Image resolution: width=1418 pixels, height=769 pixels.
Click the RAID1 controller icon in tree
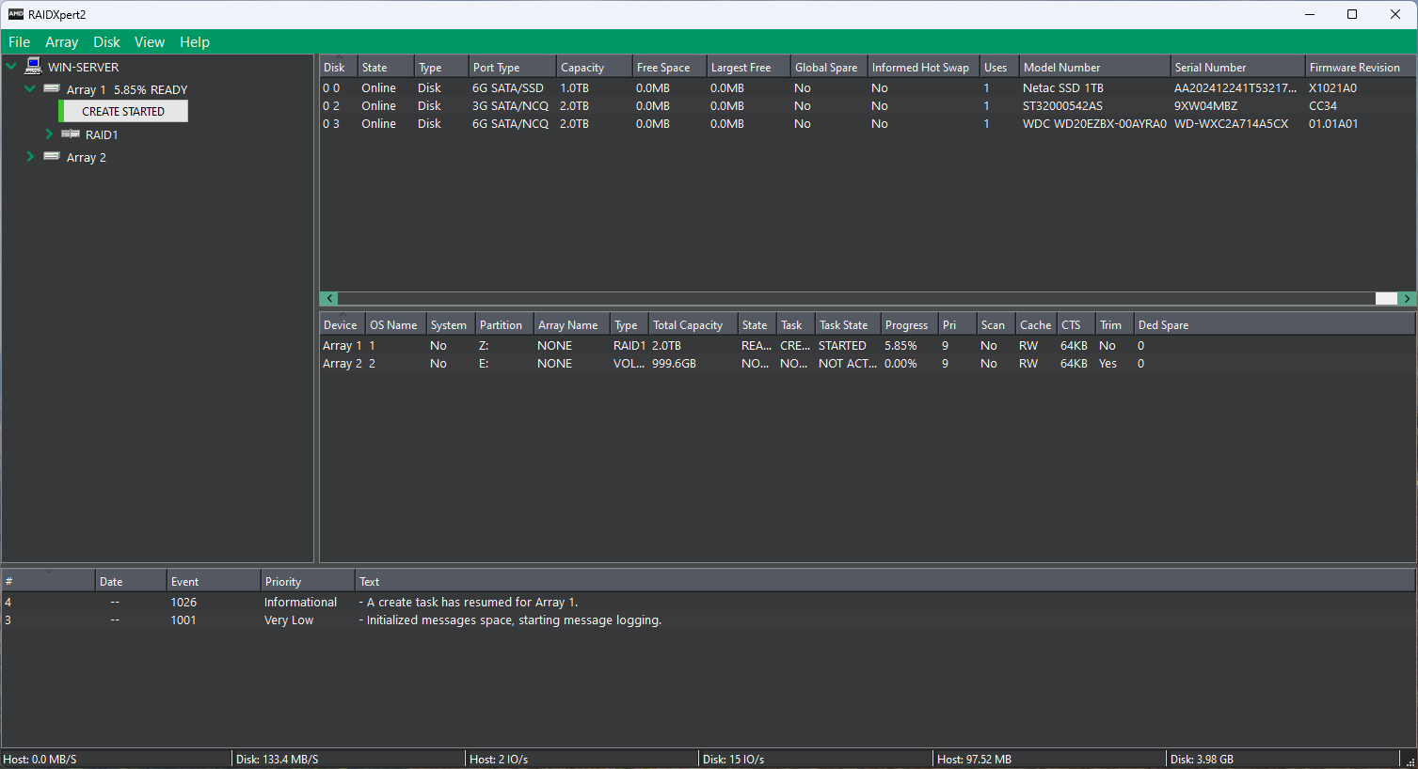coord(71,134)
